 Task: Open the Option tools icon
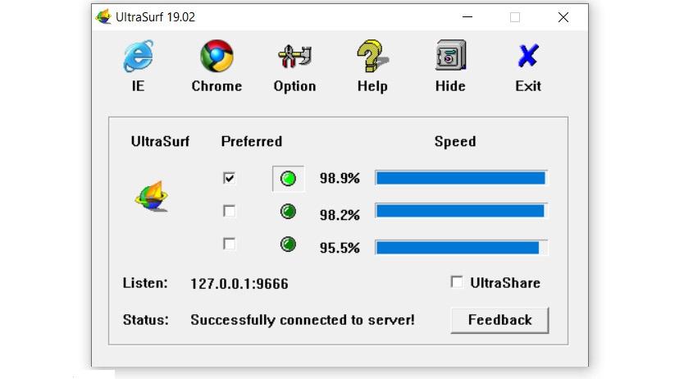[x=294, y=57]
